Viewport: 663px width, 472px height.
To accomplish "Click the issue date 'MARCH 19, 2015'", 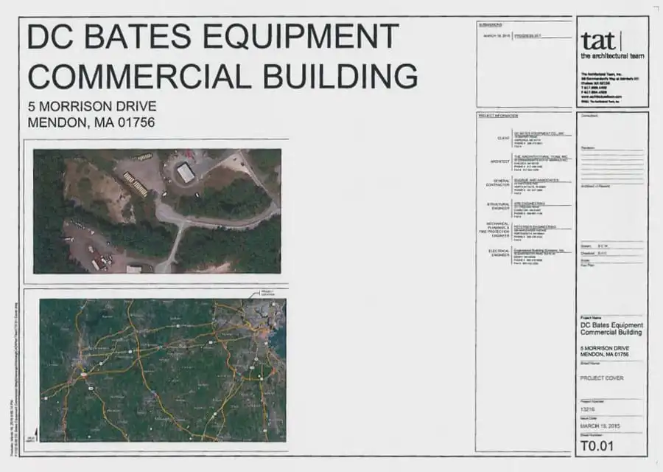I will pyautogui.click(x=600, y=426).
